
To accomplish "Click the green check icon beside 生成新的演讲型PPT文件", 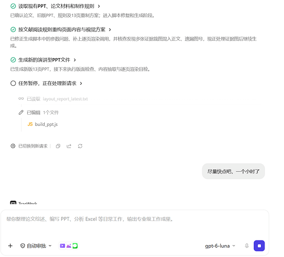I will (x=13, y=60).
